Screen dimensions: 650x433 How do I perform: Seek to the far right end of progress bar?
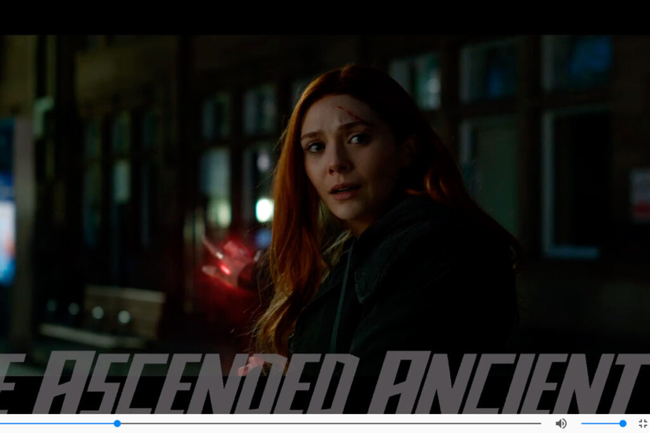point(540,423)
